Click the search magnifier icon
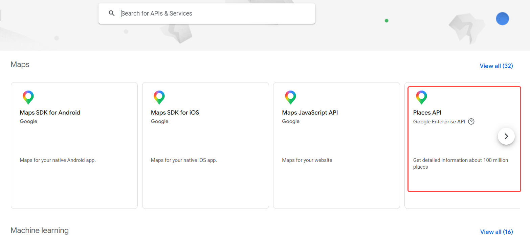Viewport: 530px width, 243px height. (x=112, y=14)
